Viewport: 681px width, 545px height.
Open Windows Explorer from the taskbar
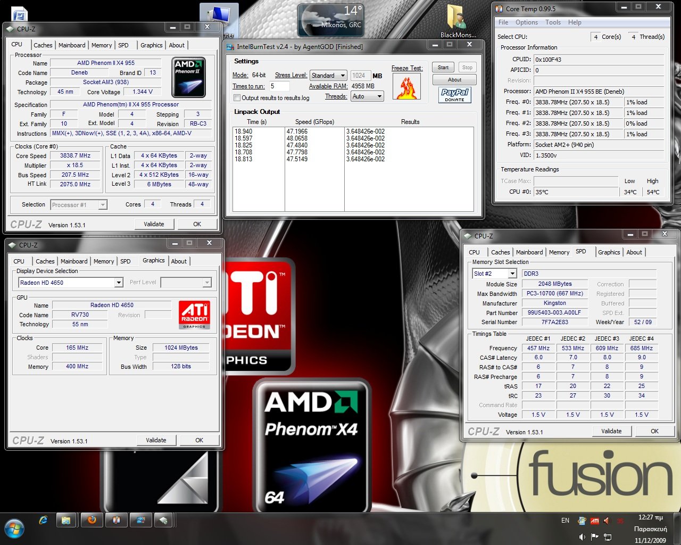click(66, 520)
